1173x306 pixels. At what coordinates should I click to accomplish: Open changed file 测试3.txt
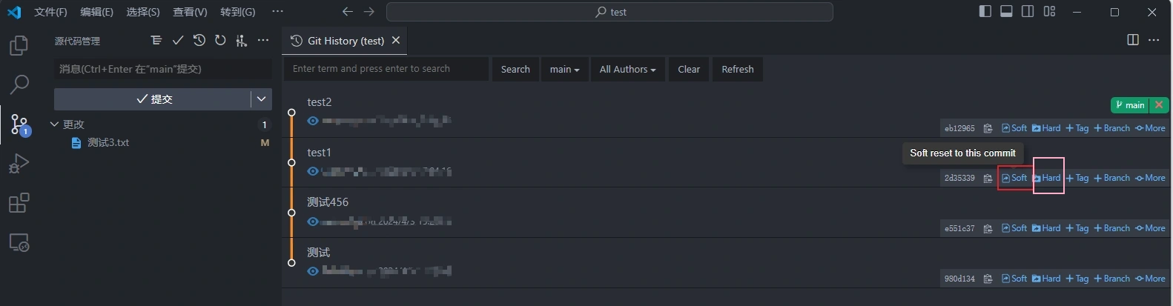coord(108,142)
